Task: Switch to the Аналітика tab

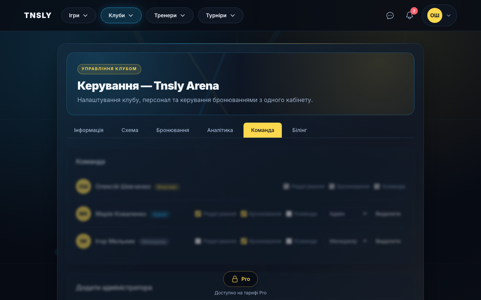Action: click(220, 130)
